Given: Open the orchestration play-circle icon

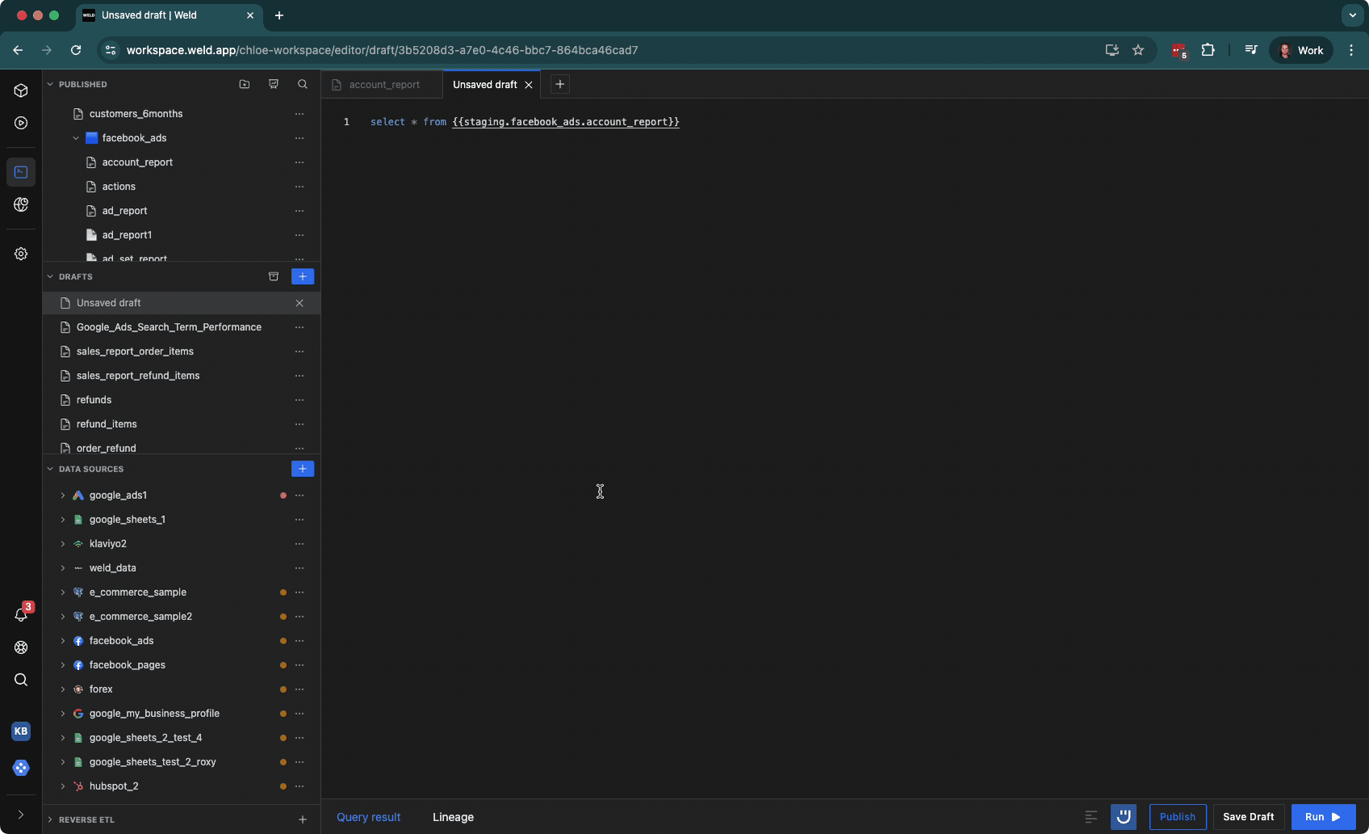Looking at the screenshot, I should coord(20,123).
